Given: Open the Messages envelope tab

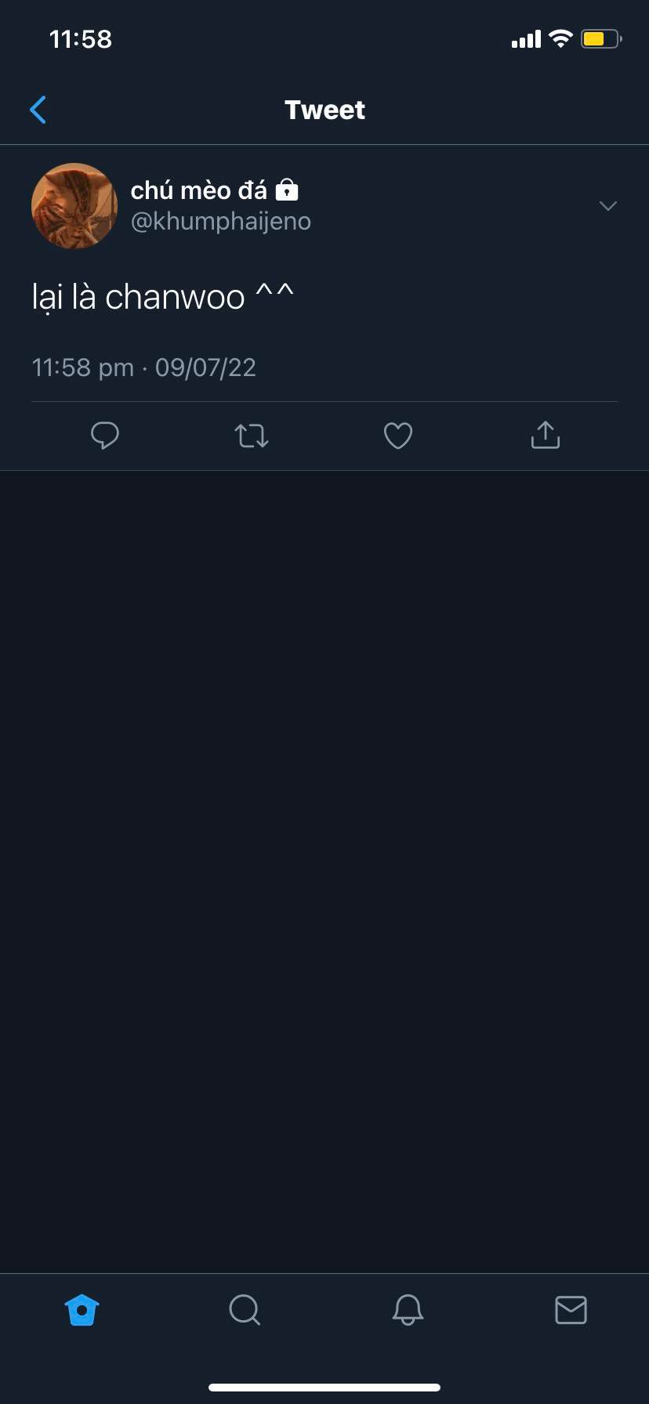Looking at the screenshot, I should click(571, 1309).
